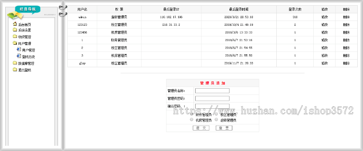
Task: Click 删除 in the row for user 2
Action: point(346,48)
